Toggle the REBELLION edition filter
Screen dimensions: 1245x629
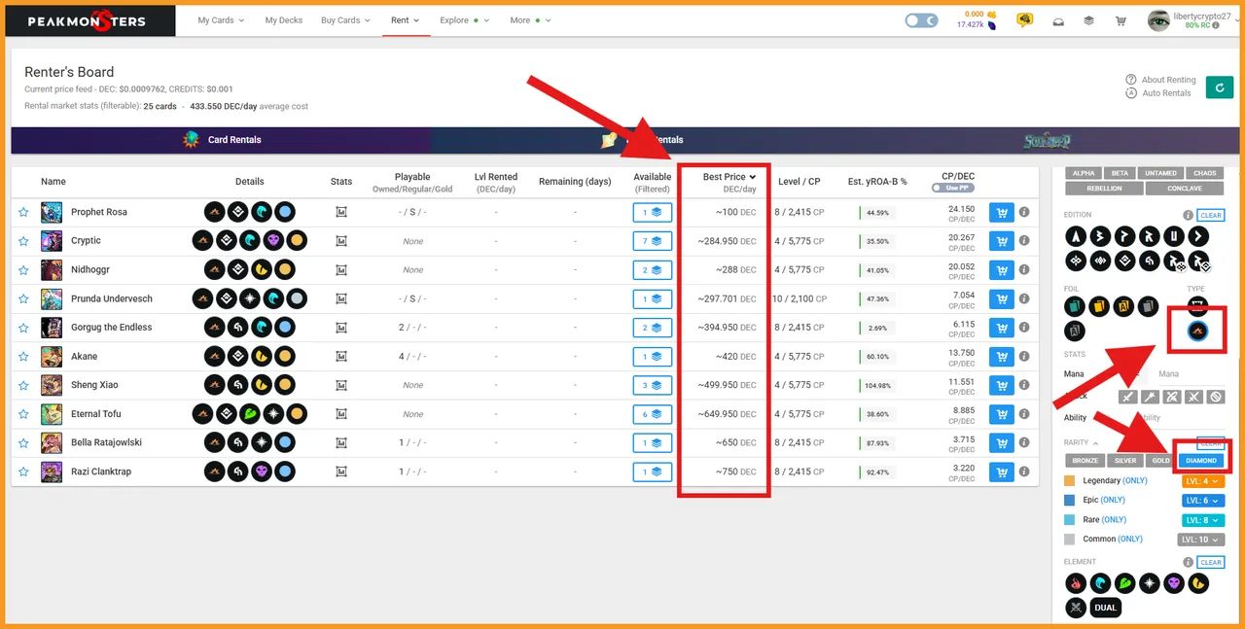coord(1104,188)
